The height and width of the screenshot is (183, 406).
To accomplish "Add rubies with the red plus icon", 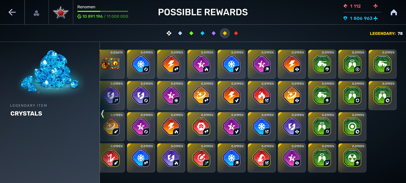I will pyautogui.click(x=376, y=6).
